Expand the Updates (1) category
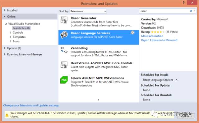The image size is (199, 123). point(5,48)
